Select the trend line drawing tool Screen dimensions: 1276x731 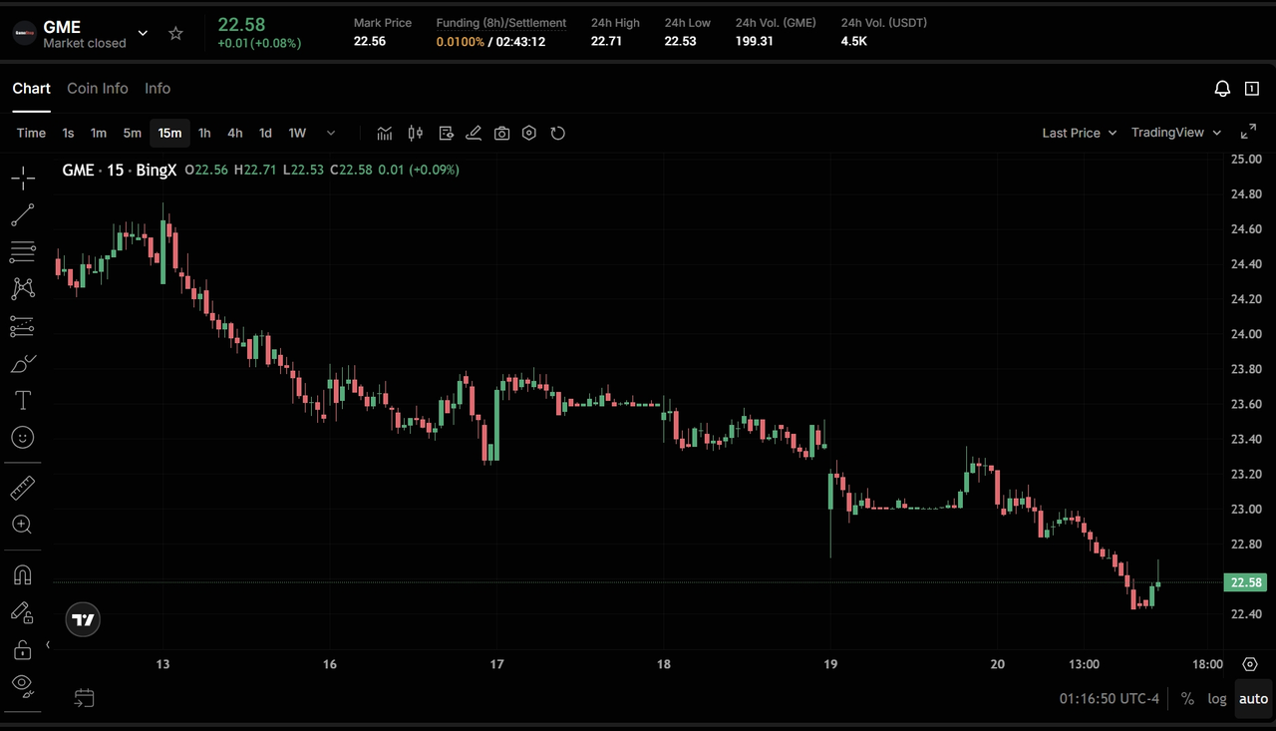[23, 214]
